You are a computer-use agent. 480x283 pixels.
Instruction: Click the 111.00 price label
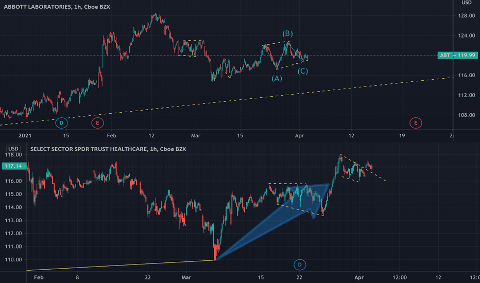point(13,246)
